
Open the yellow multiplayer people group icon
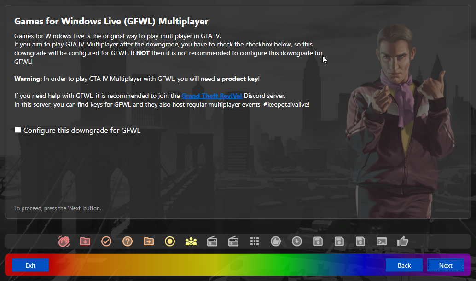pos(191,241)
